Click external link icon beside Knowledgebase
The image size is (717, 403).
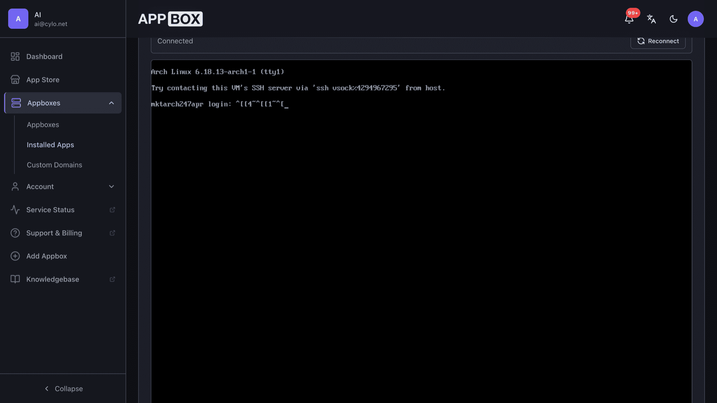(112, 279)
